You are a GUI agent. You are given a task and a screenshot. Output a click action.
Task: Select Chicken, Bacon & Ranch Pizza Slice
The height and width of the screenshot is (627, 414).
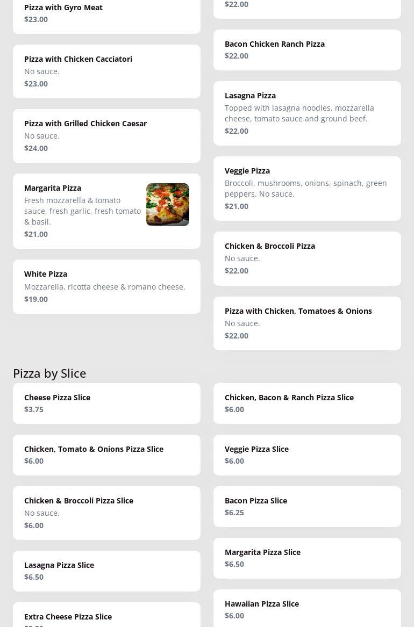(x=307, y=403)
